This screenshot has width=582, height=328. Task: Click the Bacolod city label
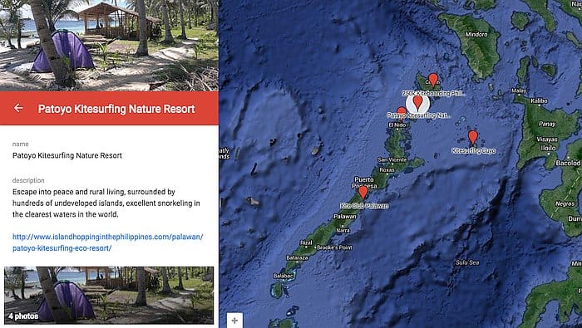pos(568,163)
